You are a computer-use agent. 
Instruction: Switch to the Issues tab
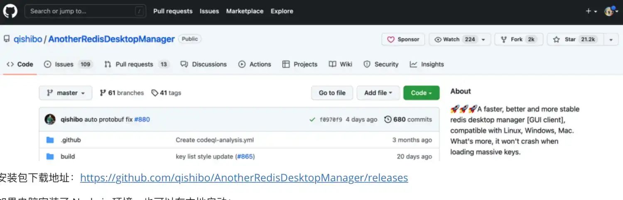click(x=69, y=64)
